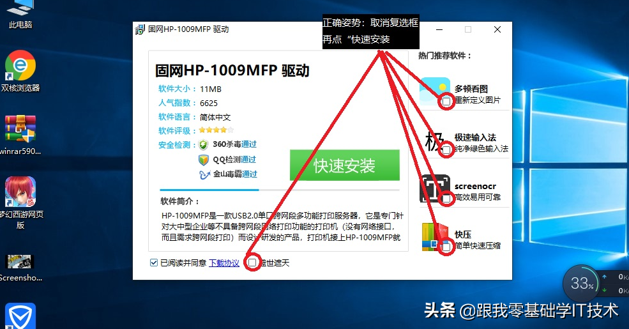Click the 极速输入法 software name text

475,137
